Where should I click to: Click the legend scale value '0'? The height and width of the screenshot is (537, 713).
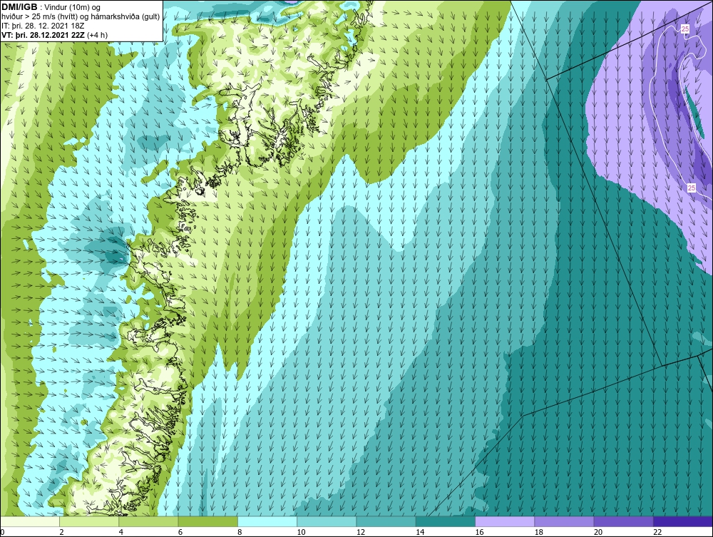[2, 532]
